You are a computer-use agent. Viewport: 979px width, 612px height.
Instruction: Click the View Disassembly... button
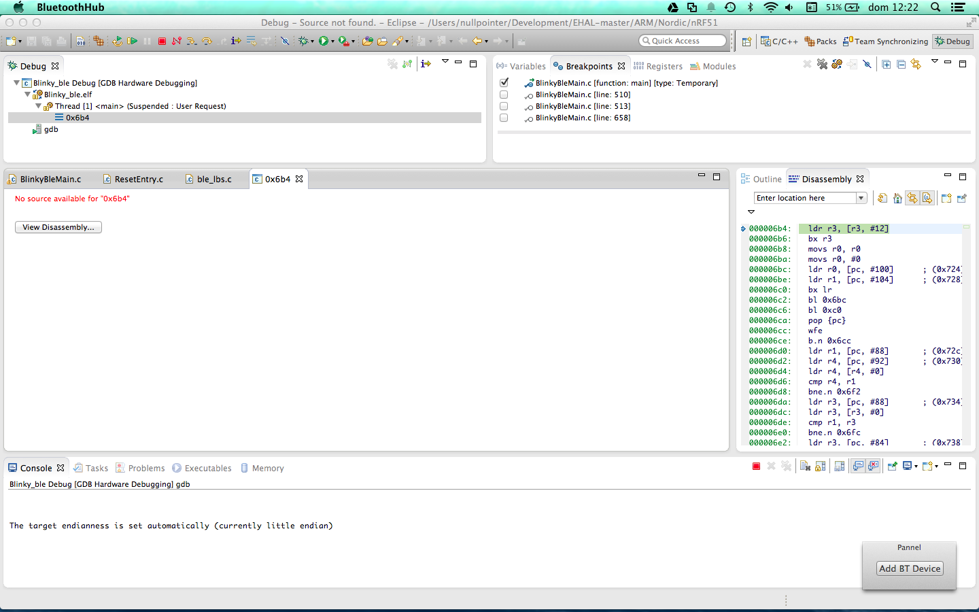click(58, 227)
